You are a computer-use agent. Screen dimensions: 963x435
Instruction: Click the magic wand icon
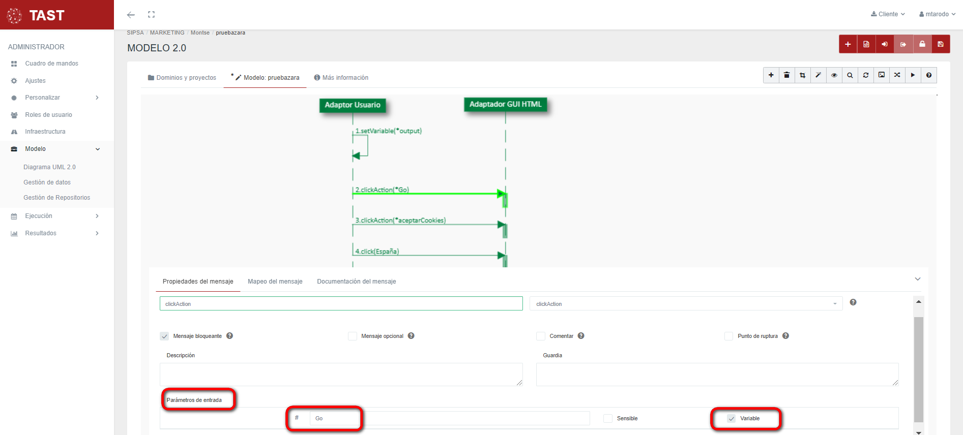818,75
